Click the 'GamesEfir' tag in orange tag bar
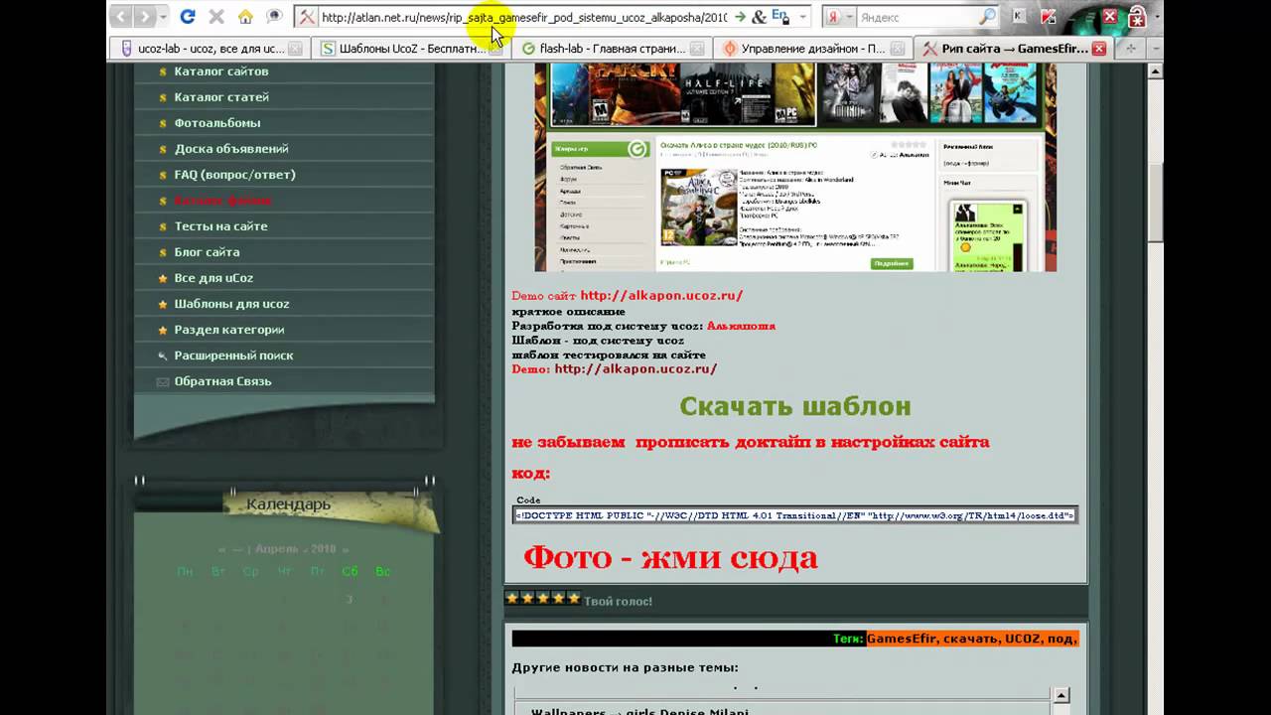The width and height of the screenshot is (1271, 715). (903, 639)
